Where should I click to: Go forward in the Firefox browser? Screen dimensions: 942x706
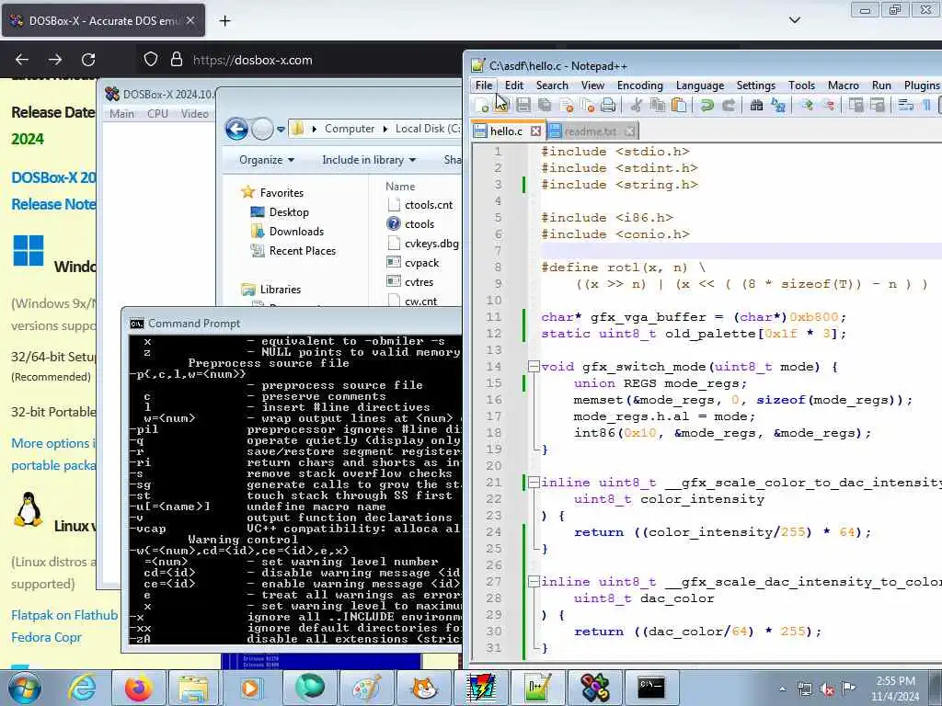click(55, 60)
